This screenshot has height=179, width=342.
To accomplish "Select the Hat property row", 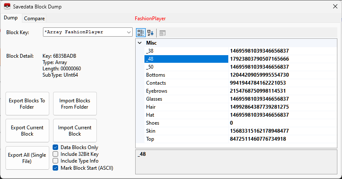I will pyautogui.click(x=240, y=115).
